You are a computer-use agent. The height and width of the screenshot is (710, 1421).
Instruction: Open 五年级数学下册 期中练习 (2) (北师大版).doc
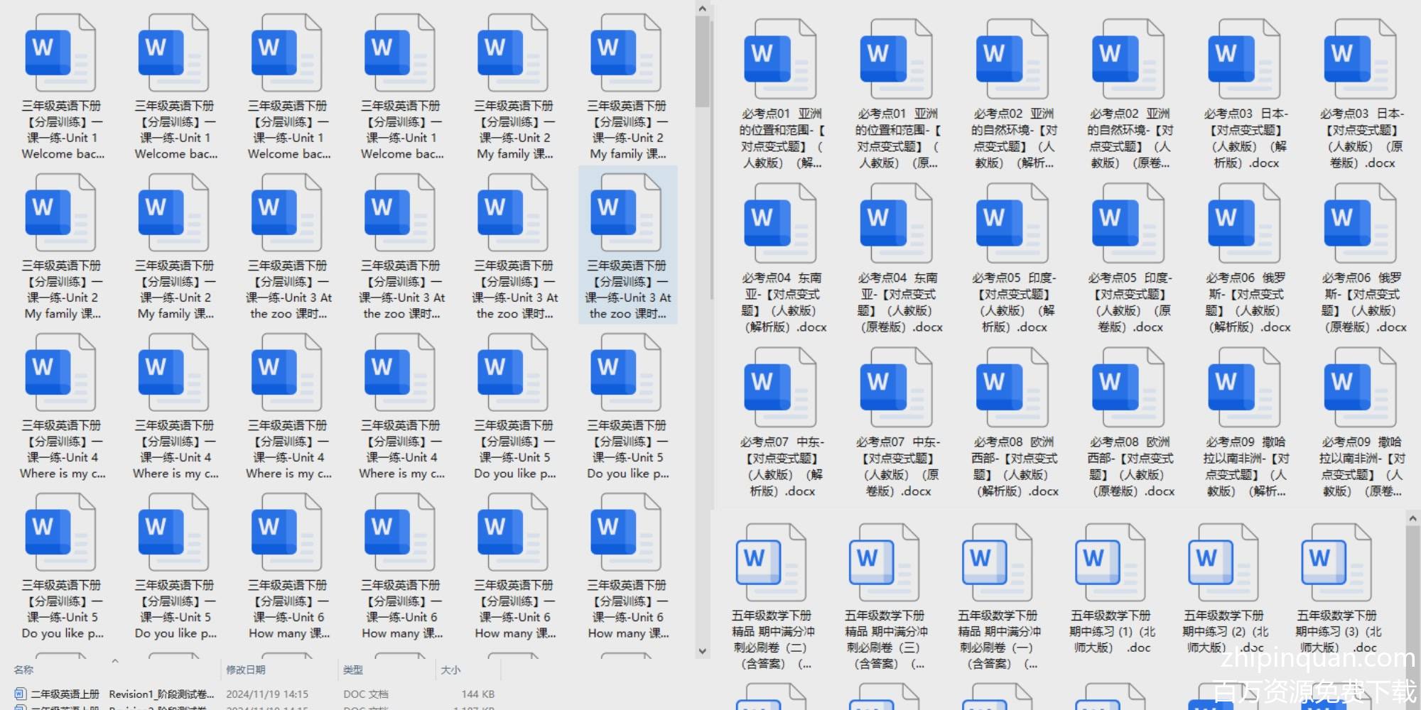pyautogui.click(x=1224, y=589)
